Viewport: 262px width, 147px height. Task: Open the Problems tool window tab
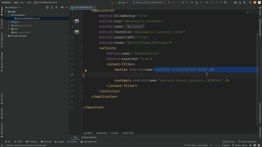tap(32, 142)
